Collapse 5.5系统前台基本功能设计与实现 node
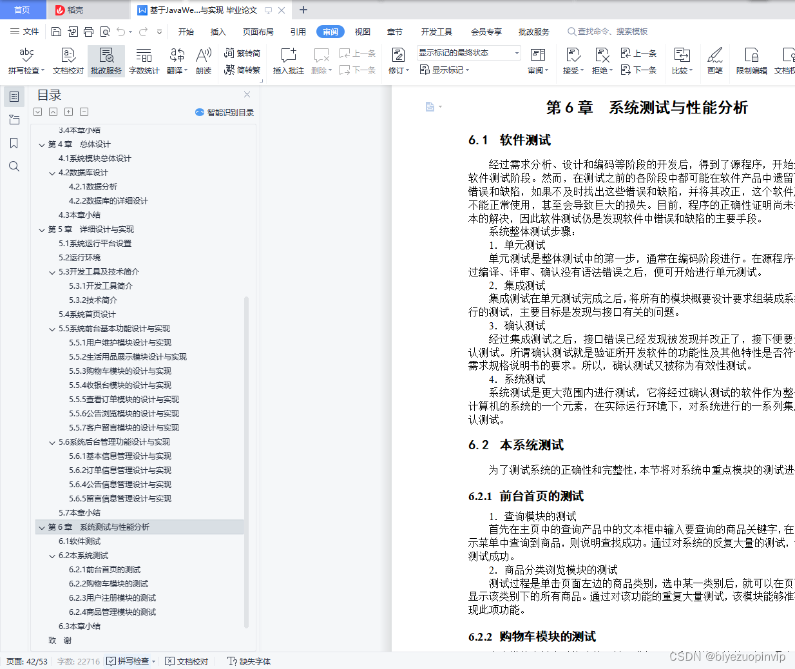795x669 pixels. (x=52, y=329)
